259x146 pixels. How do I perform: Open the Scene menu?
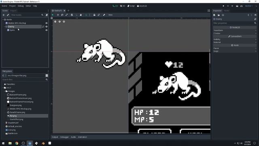4,6
